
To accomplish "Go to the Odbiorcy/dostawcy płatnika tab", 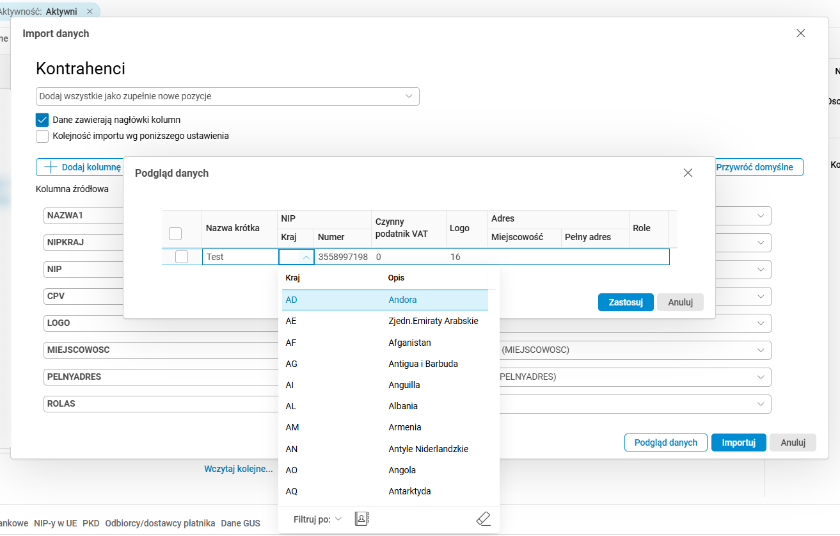I will click(160, 523).
